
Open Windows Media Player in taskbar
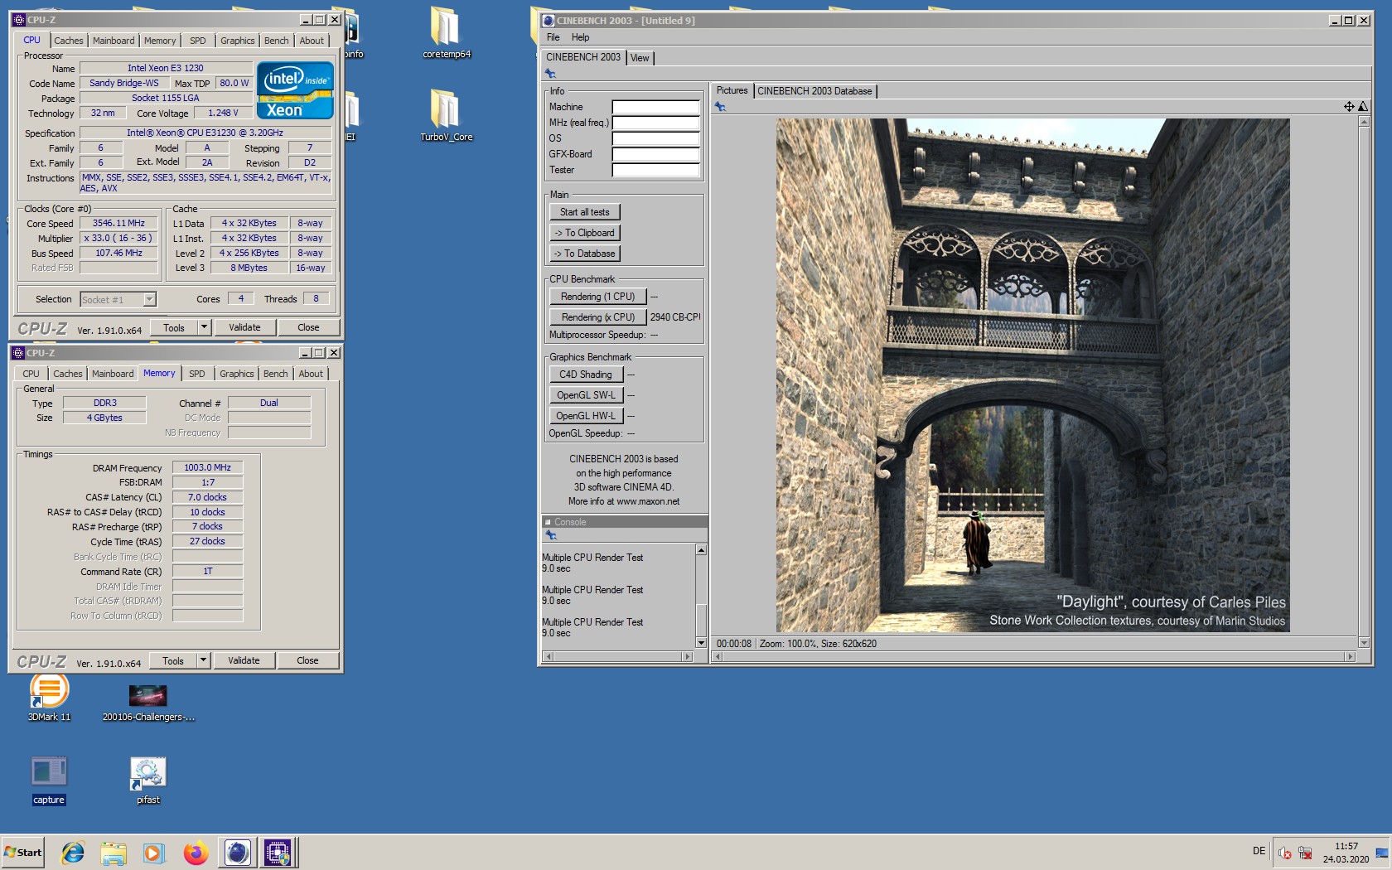coord(154,852)
